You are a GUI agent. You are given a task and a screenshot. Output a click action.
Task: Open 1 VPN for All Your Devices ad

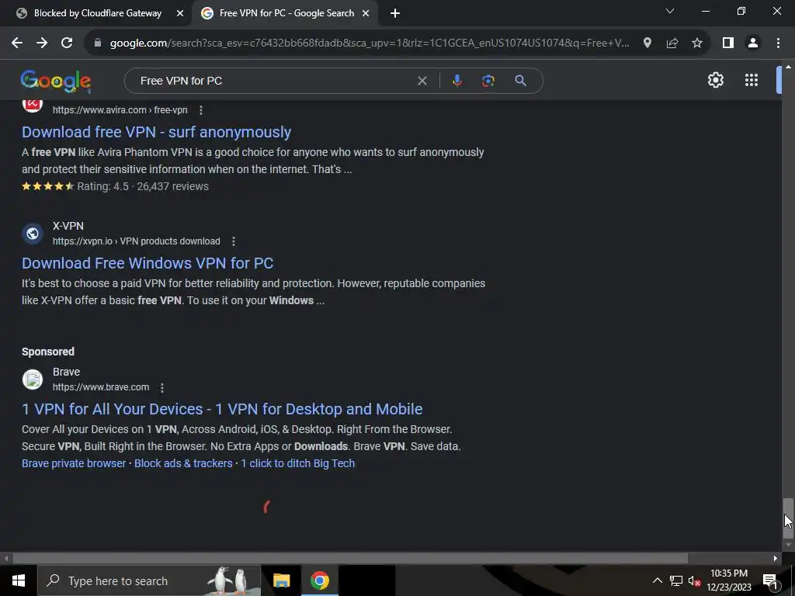[x=222, y=409]
